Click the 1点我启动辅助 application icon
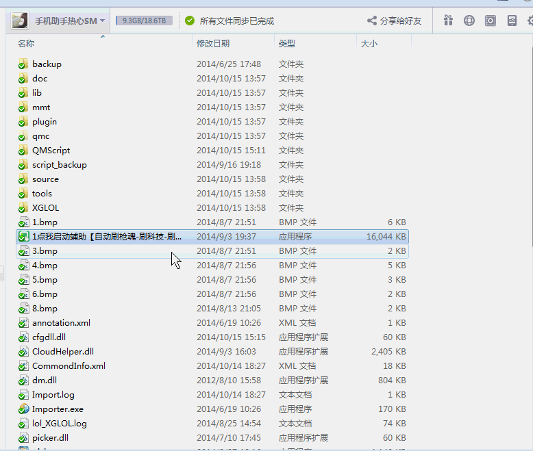Screen dimensions: 533x451 pyautogui.click(x=23, y=236)
